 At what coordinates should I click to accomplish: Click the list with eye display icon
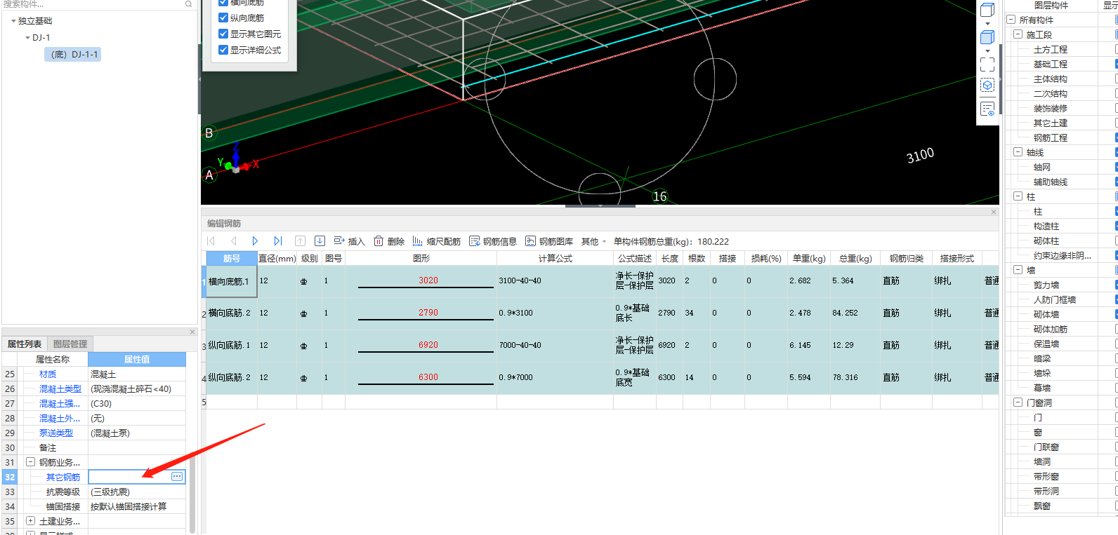(x=987, y=109)
